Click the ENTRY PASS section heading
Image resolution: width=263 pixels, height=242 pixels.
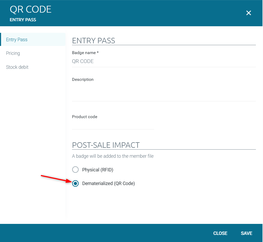pos(93,41)
